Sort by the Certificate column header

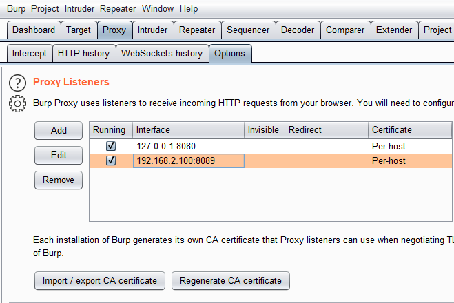(410, 130)
